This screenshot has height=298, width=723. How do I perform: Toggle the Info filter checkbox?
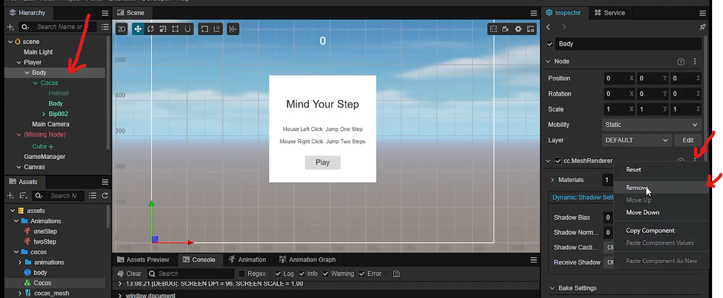302,274
